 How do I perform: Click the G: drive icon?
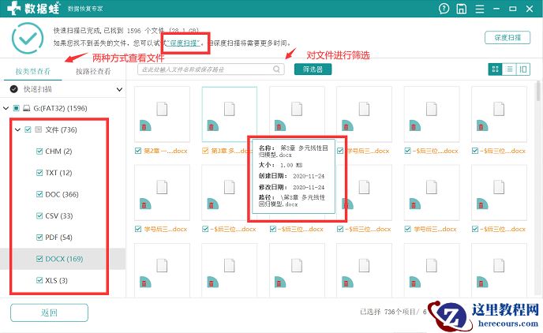pos(26,108)
